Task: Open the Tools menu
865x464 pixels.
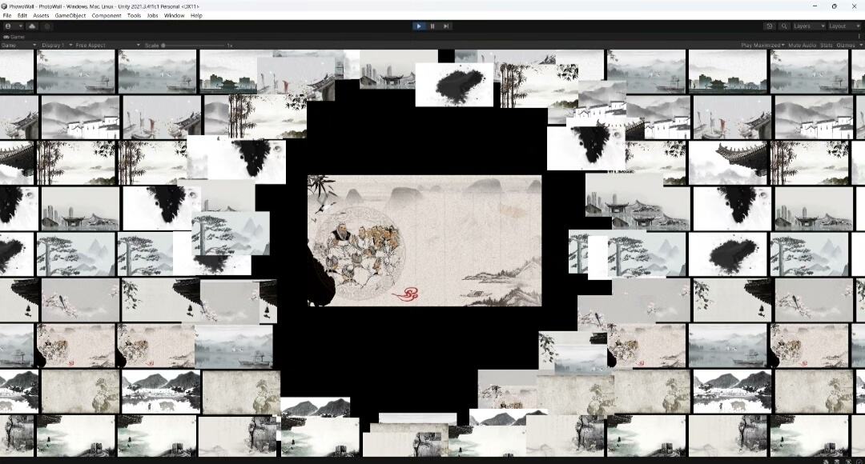Action: click(134, 15)
